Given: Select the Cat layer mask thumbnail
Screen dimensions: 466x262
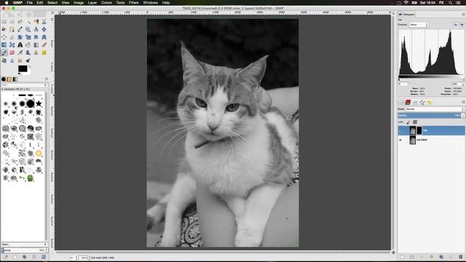Looking at the screenshot, I should pyautogui.click(x=419, y=130).
